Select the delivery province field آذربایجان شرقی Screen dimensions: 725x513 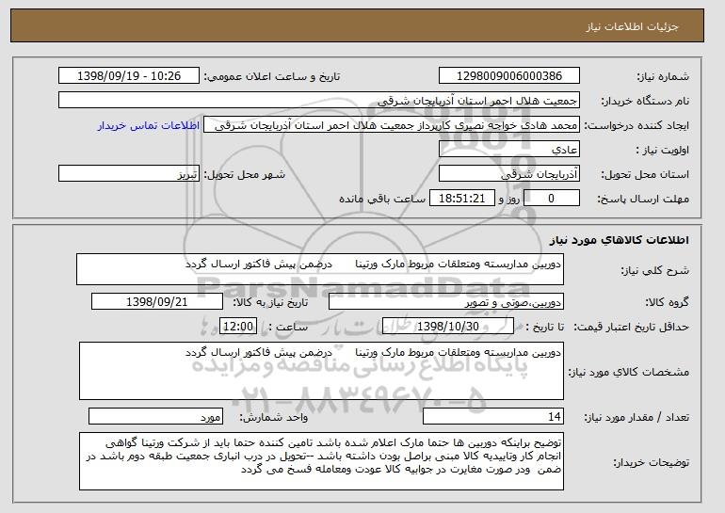click(x=509, y=174)
